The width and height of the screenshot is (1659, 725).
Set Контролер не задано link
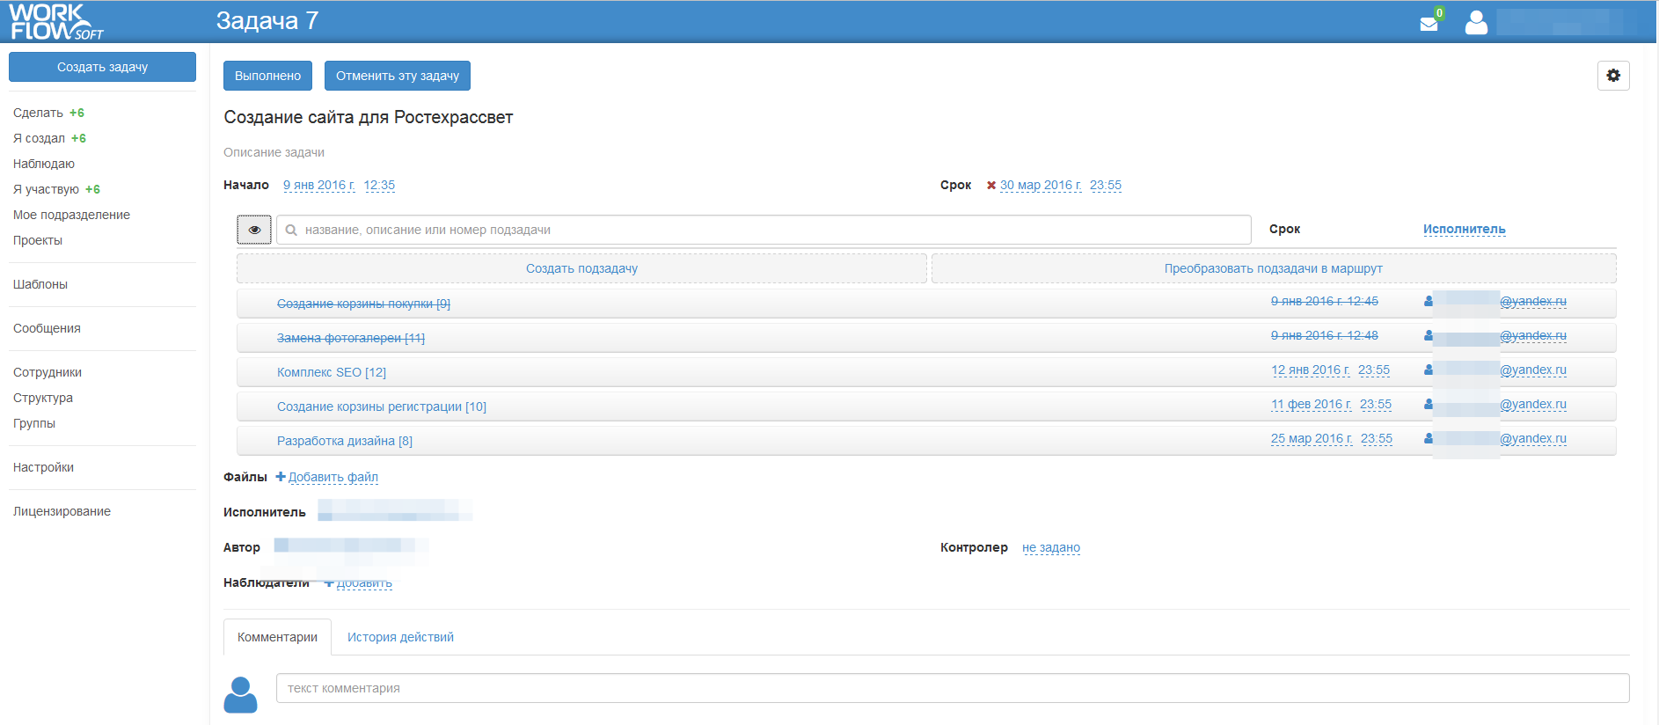(x=1051, y=547)
